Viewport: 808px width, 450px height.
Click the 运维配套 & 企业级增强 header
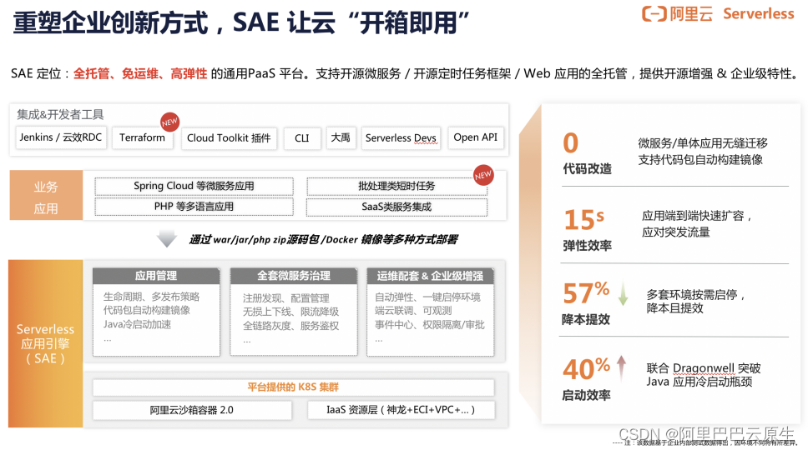pyautogui.click(x=430, y=276)
